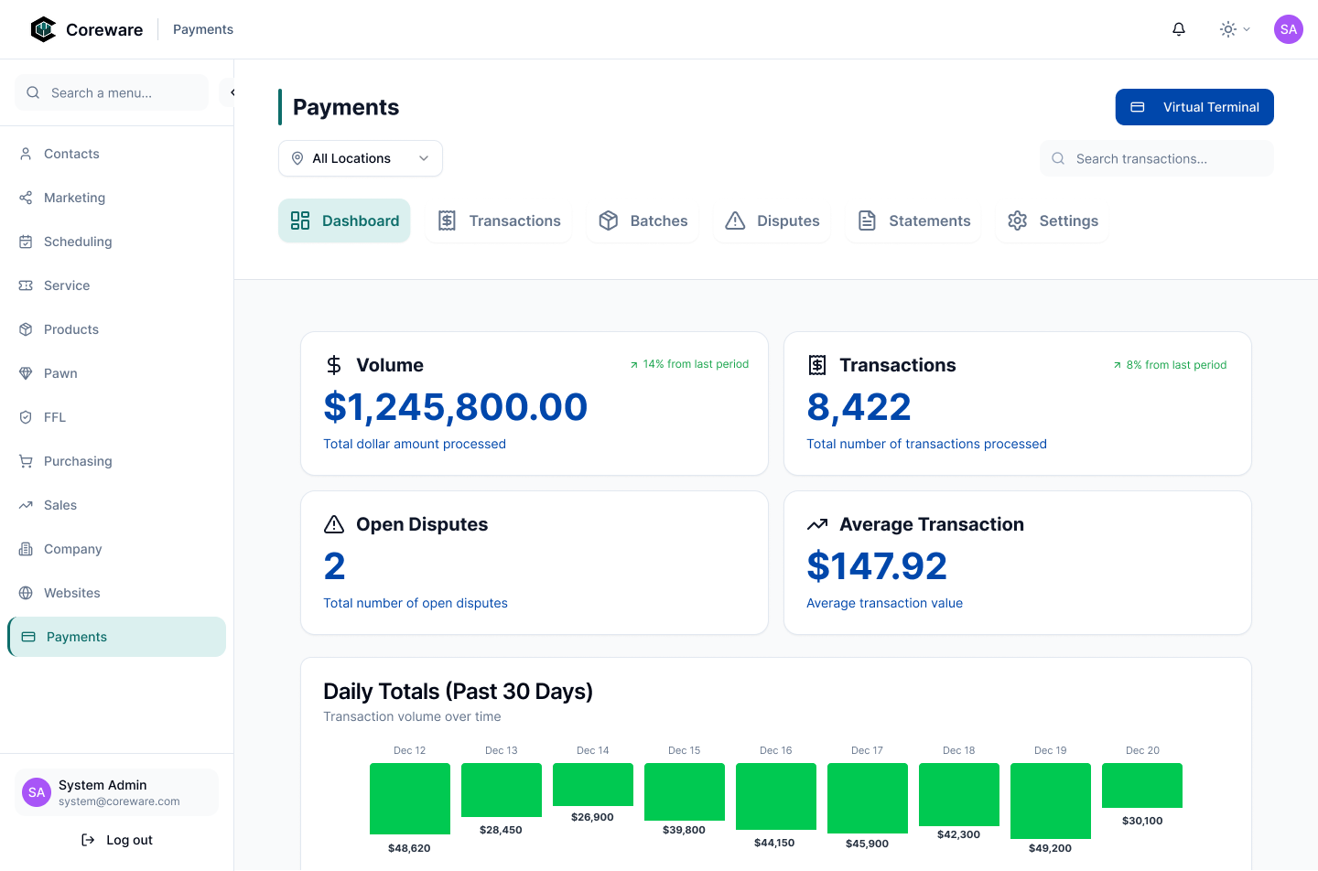This screenshot has width=1318, height=871.
Task: Click the Marketing share icon in sidebar
Action: point(26,198)
